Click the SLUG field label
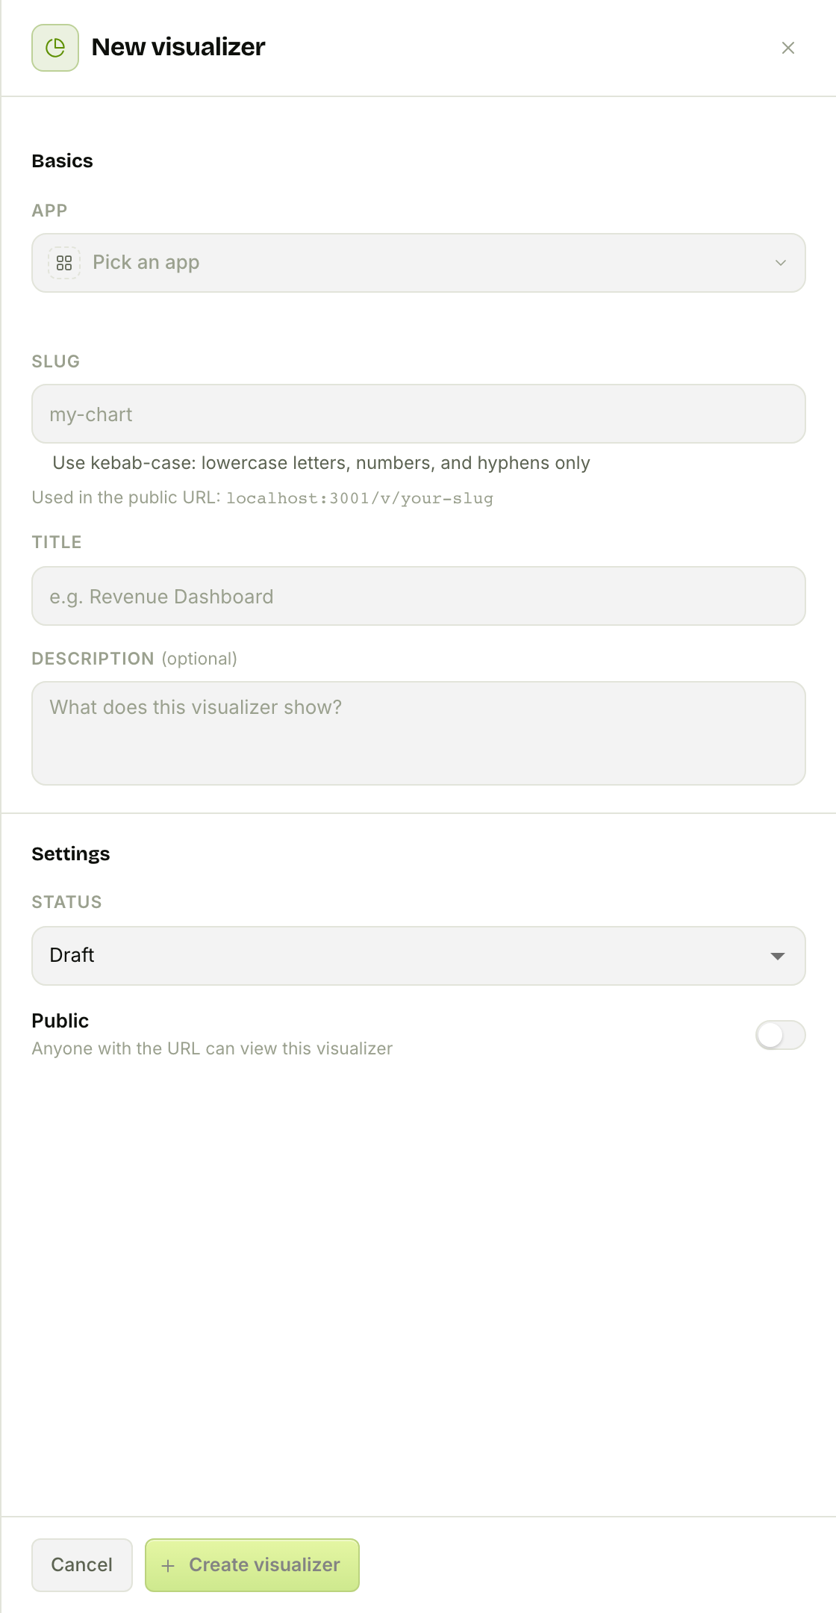The width and height of the screenshot is (836, 1613). click(x=56, y=361)
